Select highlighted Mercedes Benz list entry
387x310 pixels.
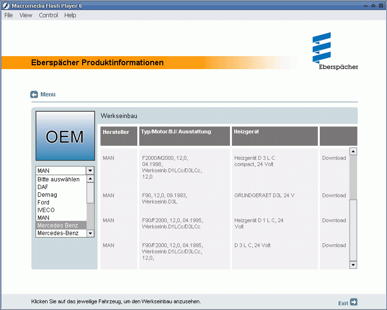click(x=61, y=225)
